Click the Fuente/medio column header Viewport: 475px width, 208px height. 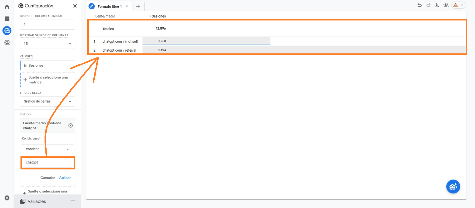104,16
